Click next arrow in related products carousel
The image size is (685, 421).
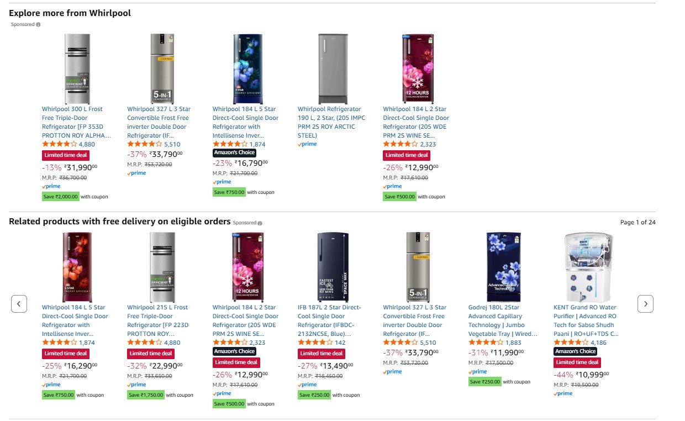pyautogui.click(x=645, y=303)
